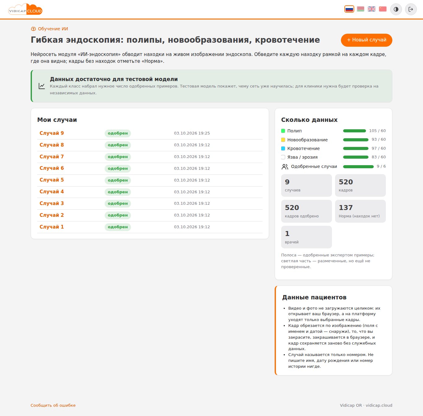Click the yellow Новообразование color swatch

(283, 140)
